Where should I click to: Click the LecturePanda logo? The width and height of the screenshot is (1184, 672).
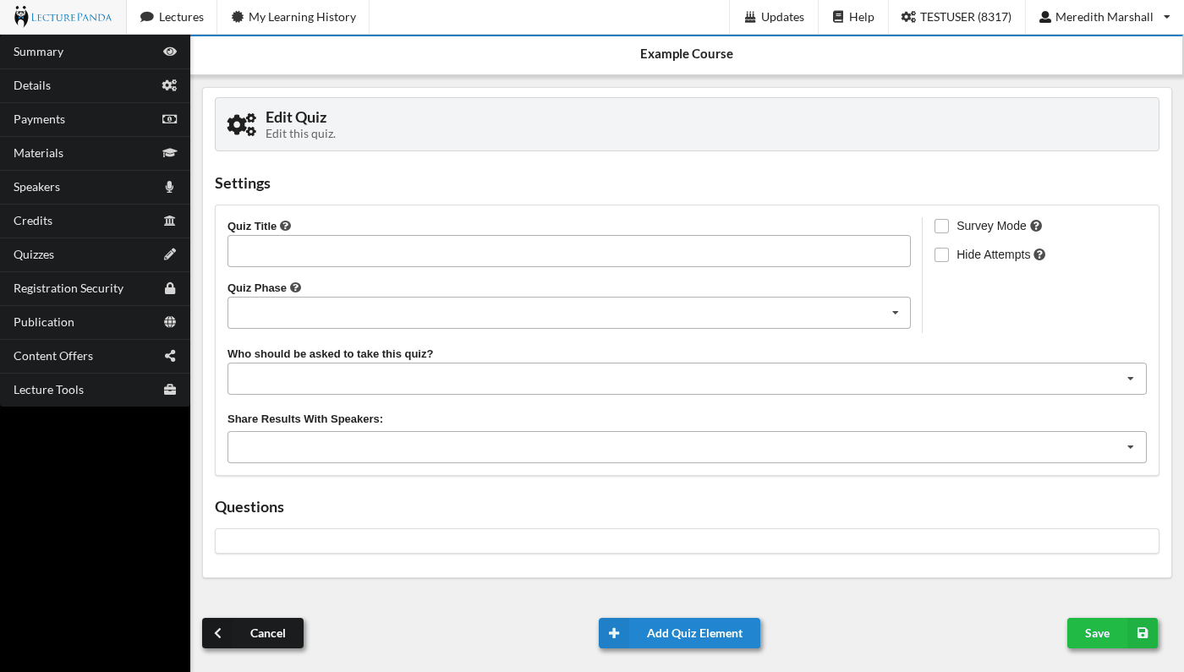coord(63,17)
